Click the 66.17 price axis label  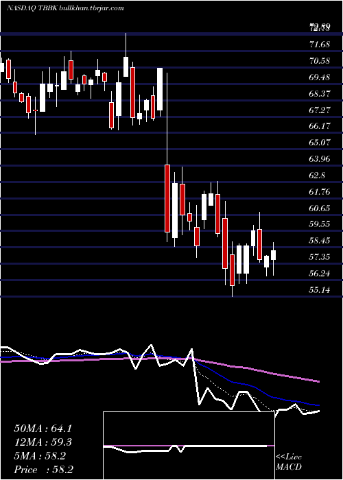(320, 126)
